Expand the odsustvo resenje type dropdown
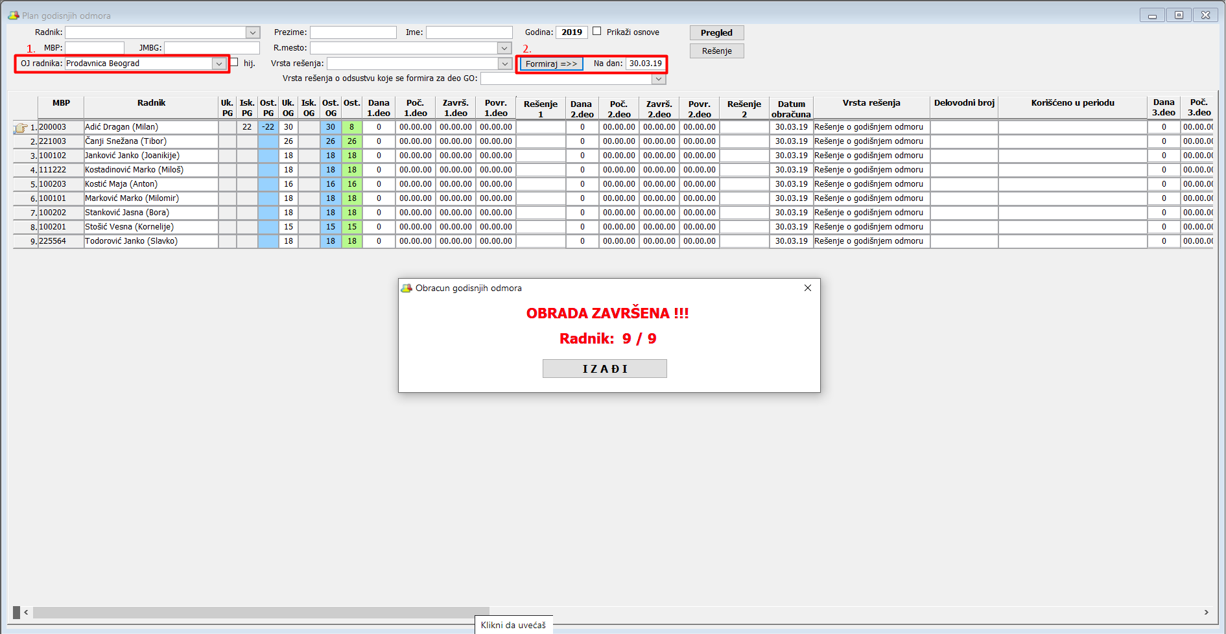The width and height of the screenshot is (1226, 634). click(x=659, y=78)
